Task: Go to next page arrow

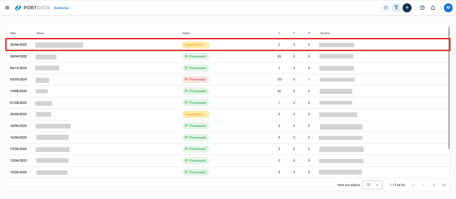Action: click(434, 185)
